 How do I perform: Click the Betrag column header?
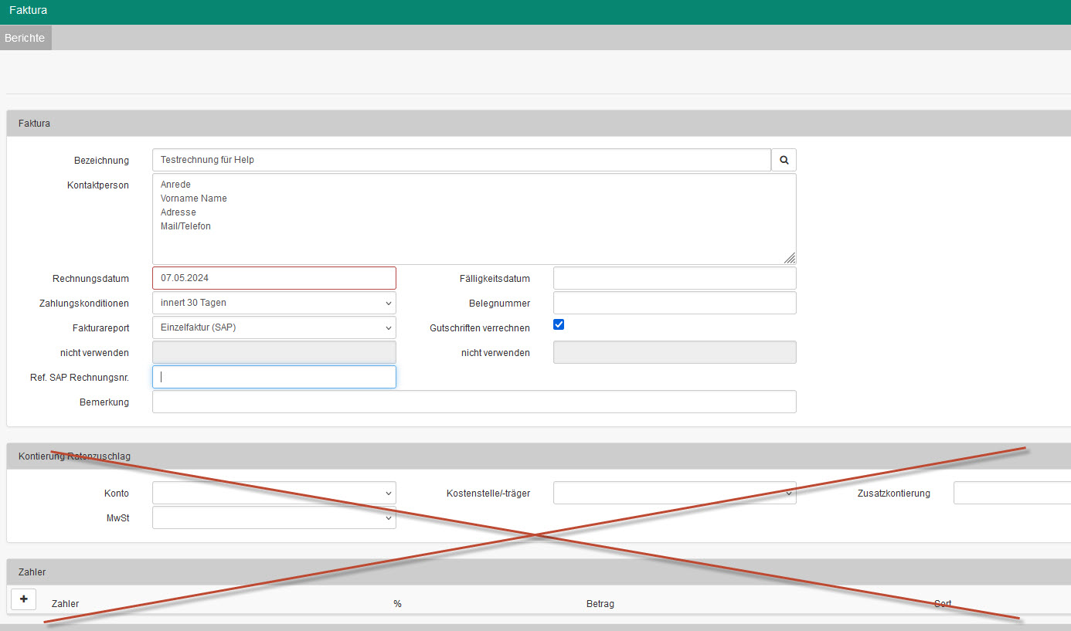[x=600, y=603]
